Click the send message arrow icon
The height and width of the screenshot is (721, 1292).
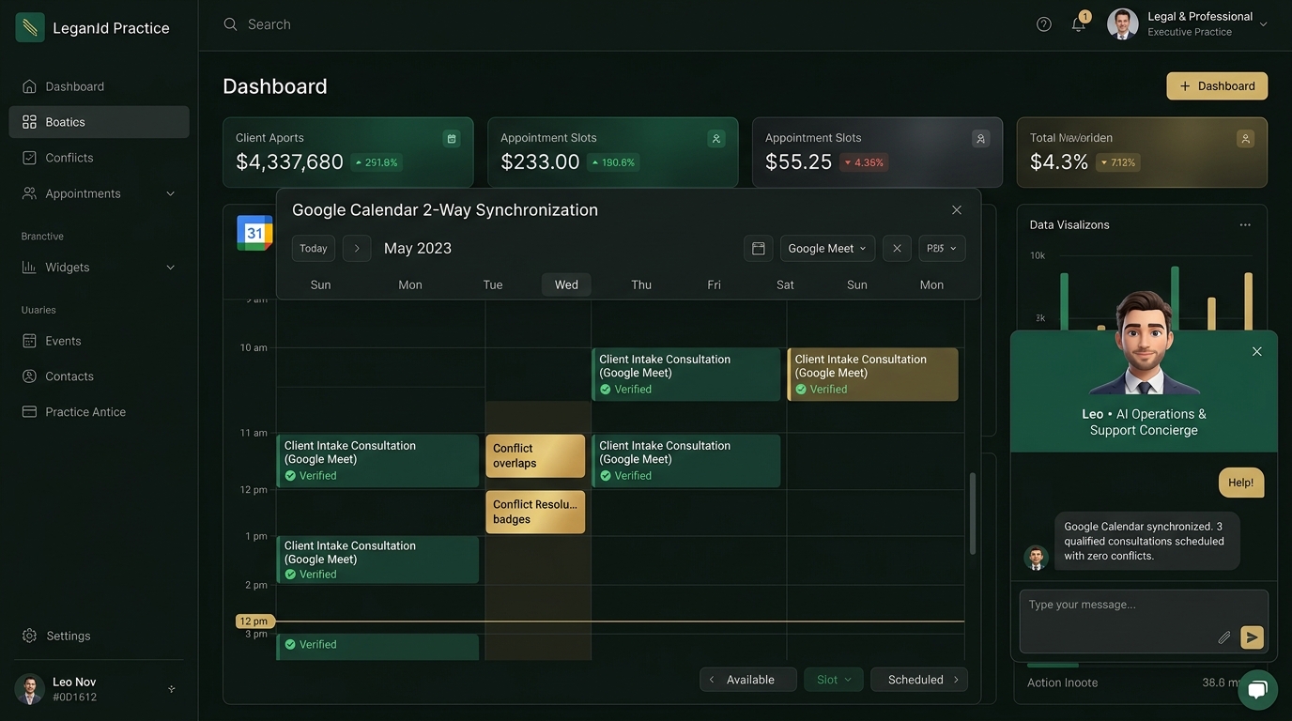[x=1252, y=637]
